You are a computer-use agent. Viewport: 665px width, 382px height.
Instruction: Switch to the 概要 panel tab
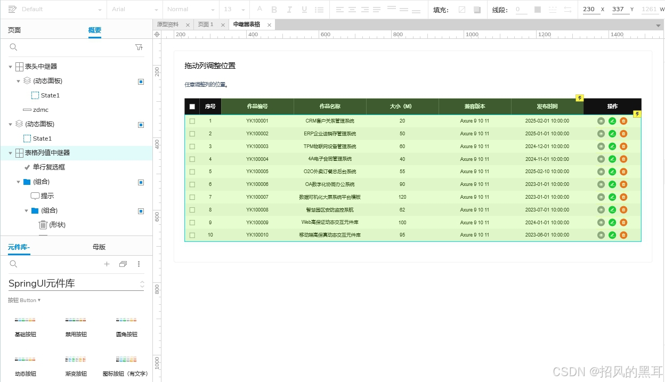pyautogui.click(x=95, y=30)
